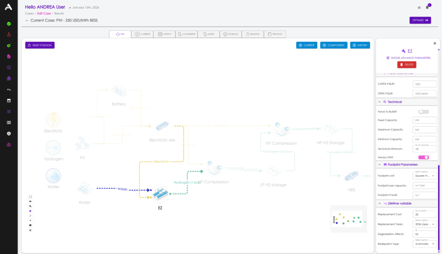
Task: Open the Footprint unit dropdown
Action: pos(425,176)
